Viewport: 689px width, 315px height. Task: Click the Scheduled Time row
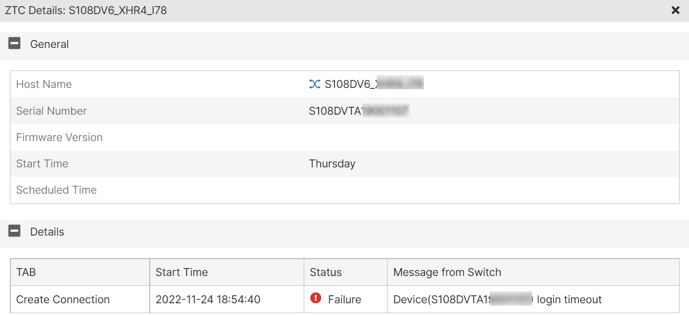click(56, 190)
